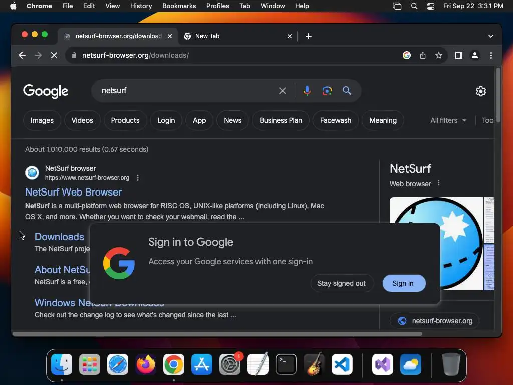Click the lock site info icon

tap(74, 55)
